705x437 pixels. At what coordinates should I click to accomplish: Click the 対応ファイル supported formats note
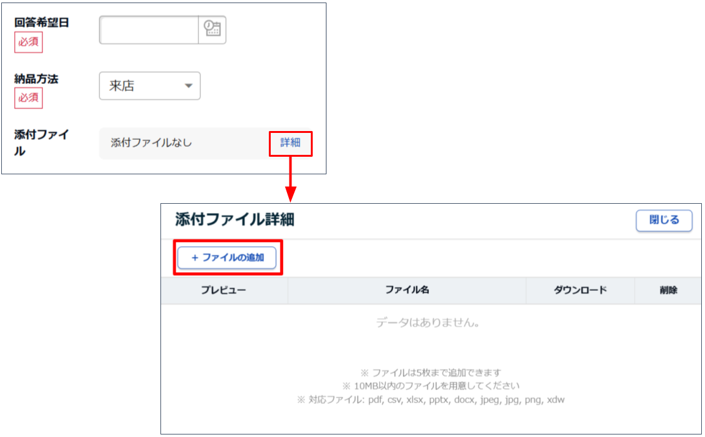431,399
